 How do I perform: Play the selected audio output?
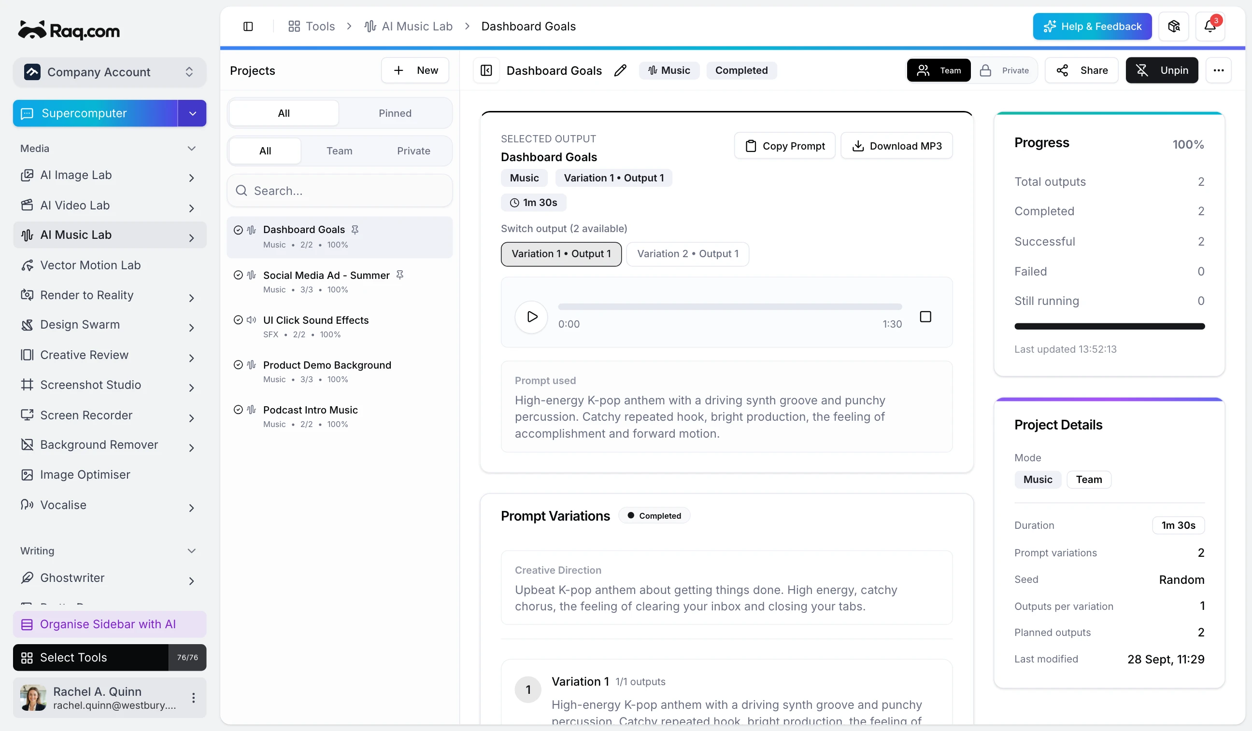[x=532, y=317]
